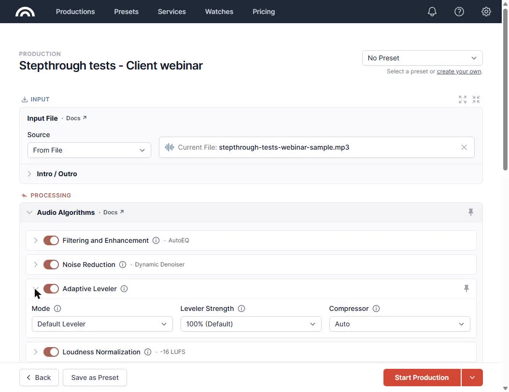Image resolution: width=509 pixels, height=392 pixels.
Task: Show info for Adaptive Leveler
Action: [124, 289]
